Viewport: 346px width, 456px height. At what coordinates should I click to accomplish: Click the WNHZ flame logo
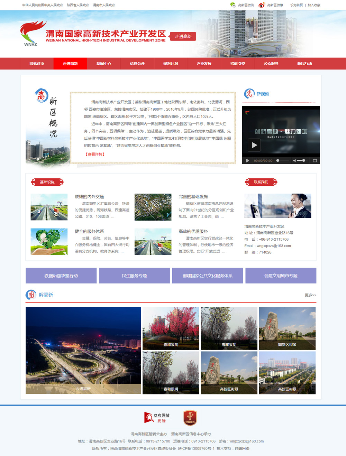[32, 34]
